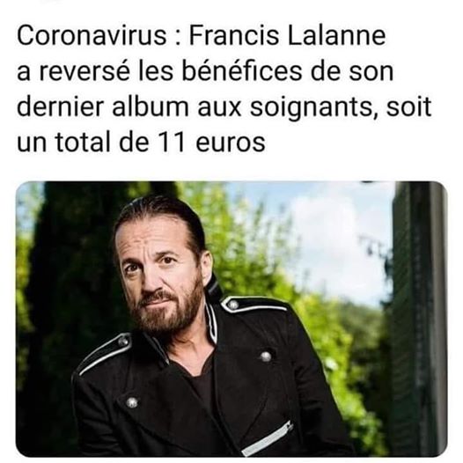Open the article photo of the bearded man
Screen dimensions: 463x463
click(231, 319)
